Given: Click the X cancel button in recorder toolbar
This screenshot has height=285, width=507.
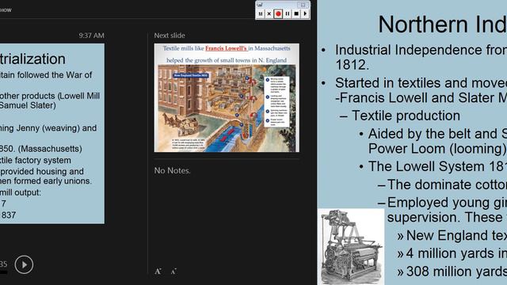Looking at the screenshot, I should 269,14.
